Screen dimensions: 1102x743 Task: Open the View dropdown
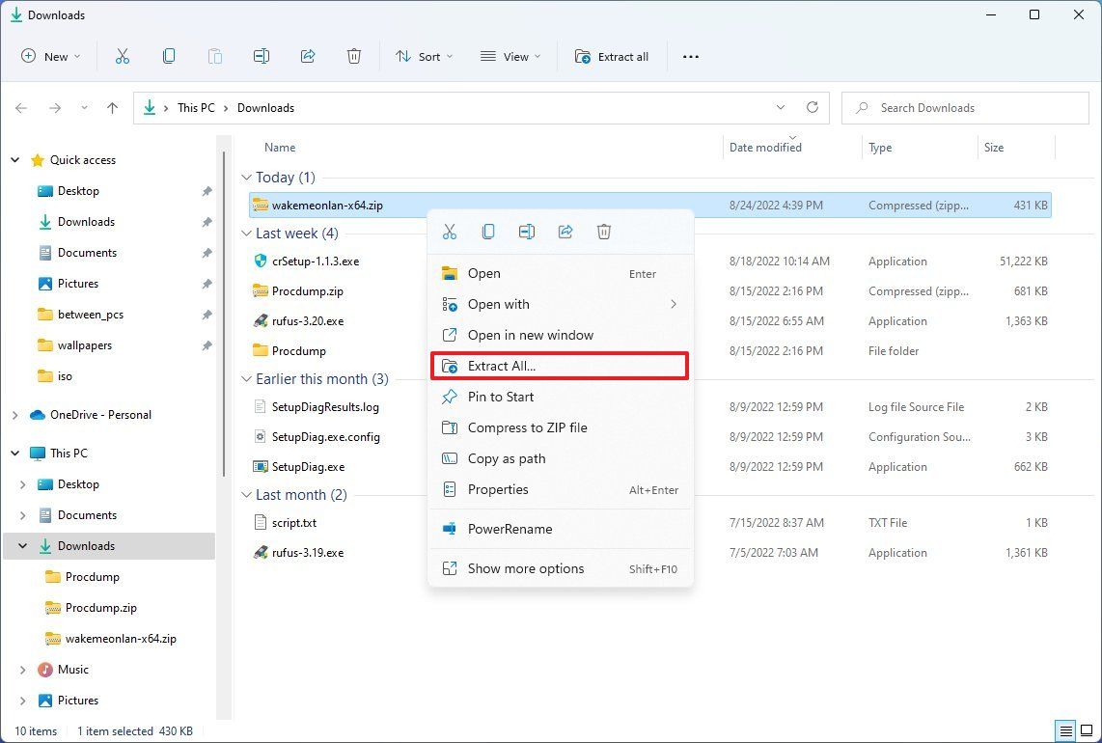[x=509, y=56]
